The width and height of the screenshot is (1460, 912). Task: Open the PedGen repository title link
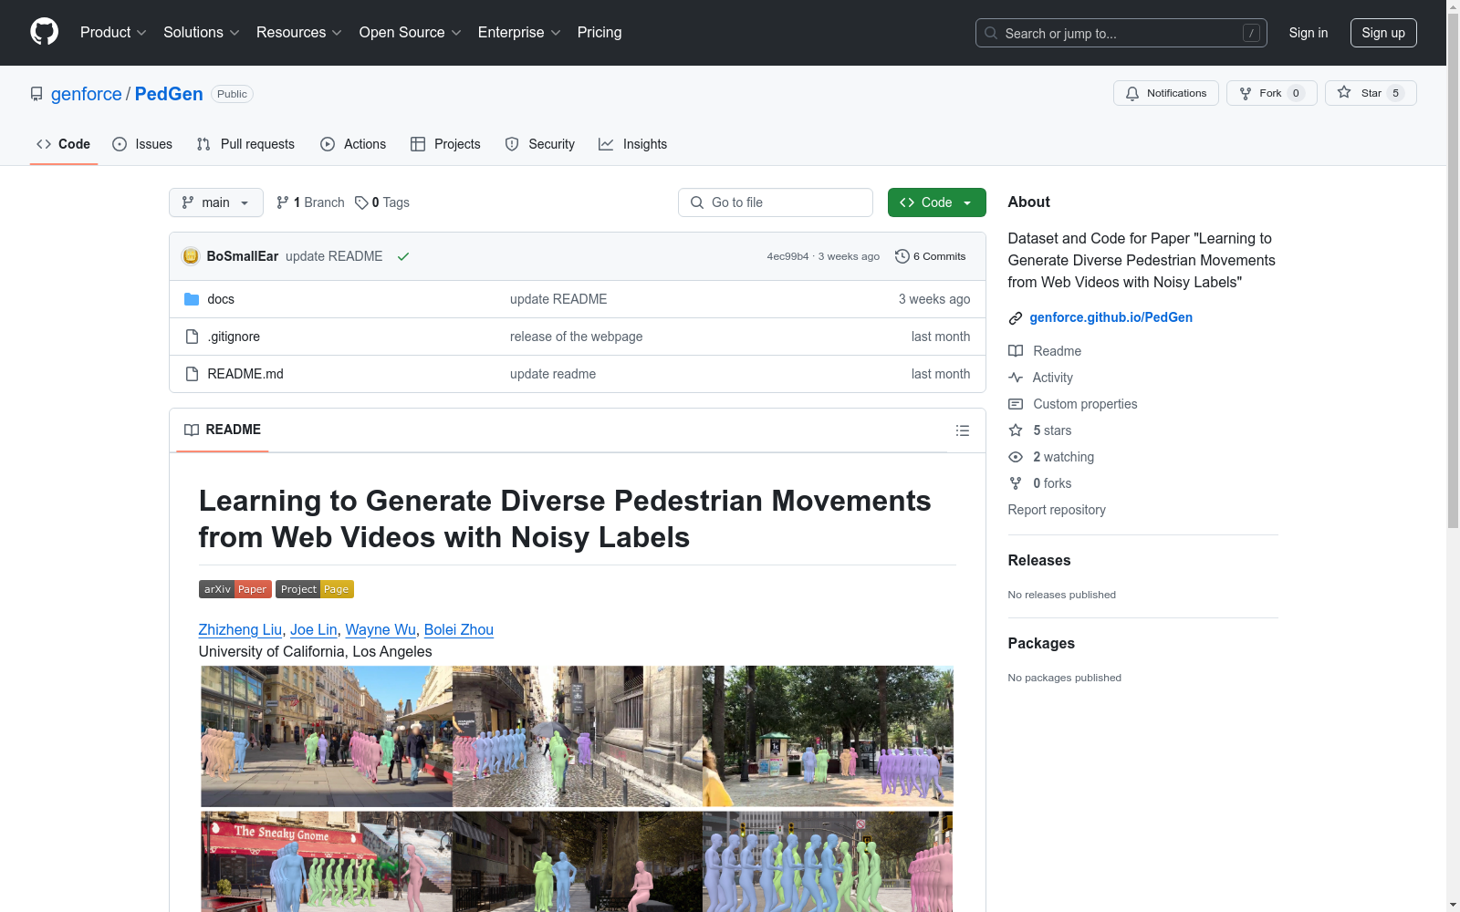pos(169,94)
